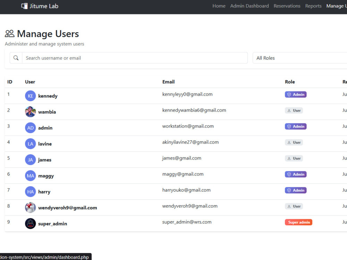Click the Email column header

coord(168,82)
